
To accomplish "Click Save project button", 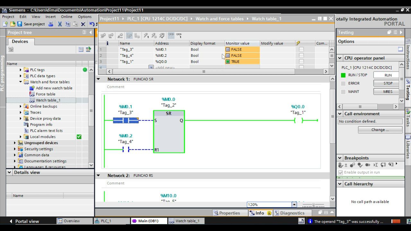I will click(31, 24).
